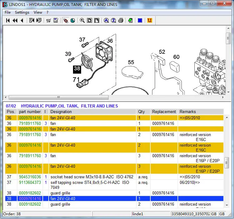
Task: Click the diagram horizontal scrollbar thumb
Action: [59, 97]
